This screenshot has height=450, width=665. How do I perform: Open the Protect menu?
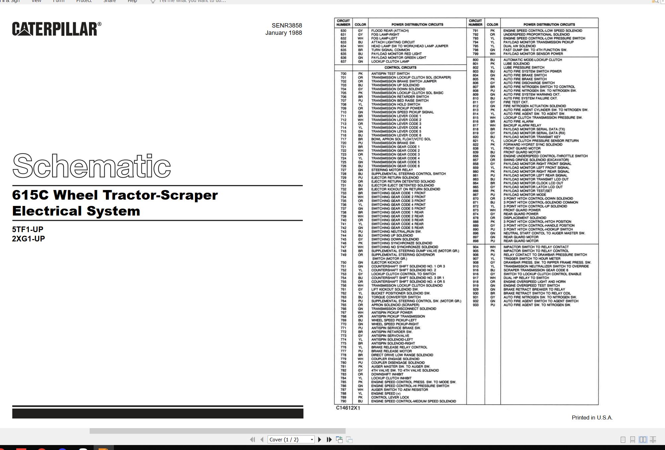pyautogui.click(x=84, y=1)
